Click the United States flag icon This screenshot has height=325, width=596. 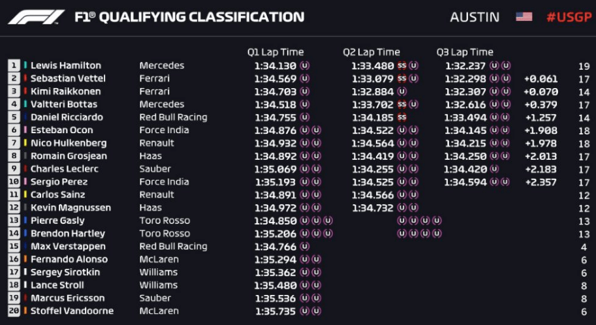(x=524, y=17)
